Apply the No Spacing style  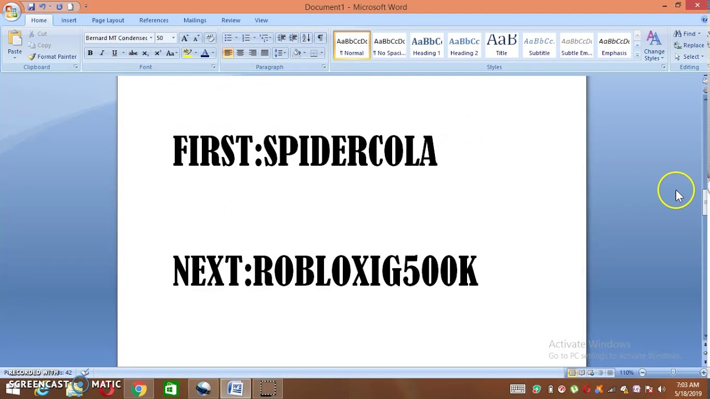pos(389,45)
